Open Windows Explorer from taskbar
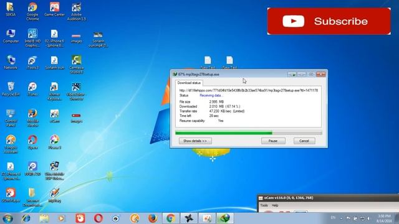Screen dimensions: 399x224 pyautogui.click(x=44, y=218)
